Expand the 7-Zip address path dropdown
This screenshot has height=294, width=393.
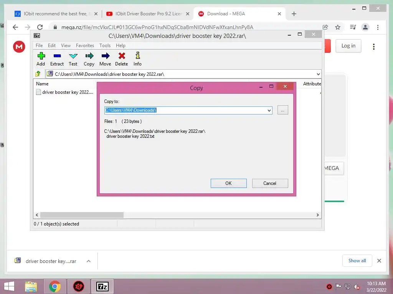[318, 74]
